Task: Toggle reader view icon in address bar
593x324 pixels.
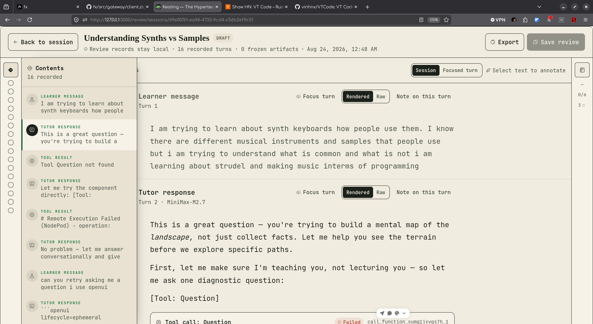Action: (x=421, y=20)
